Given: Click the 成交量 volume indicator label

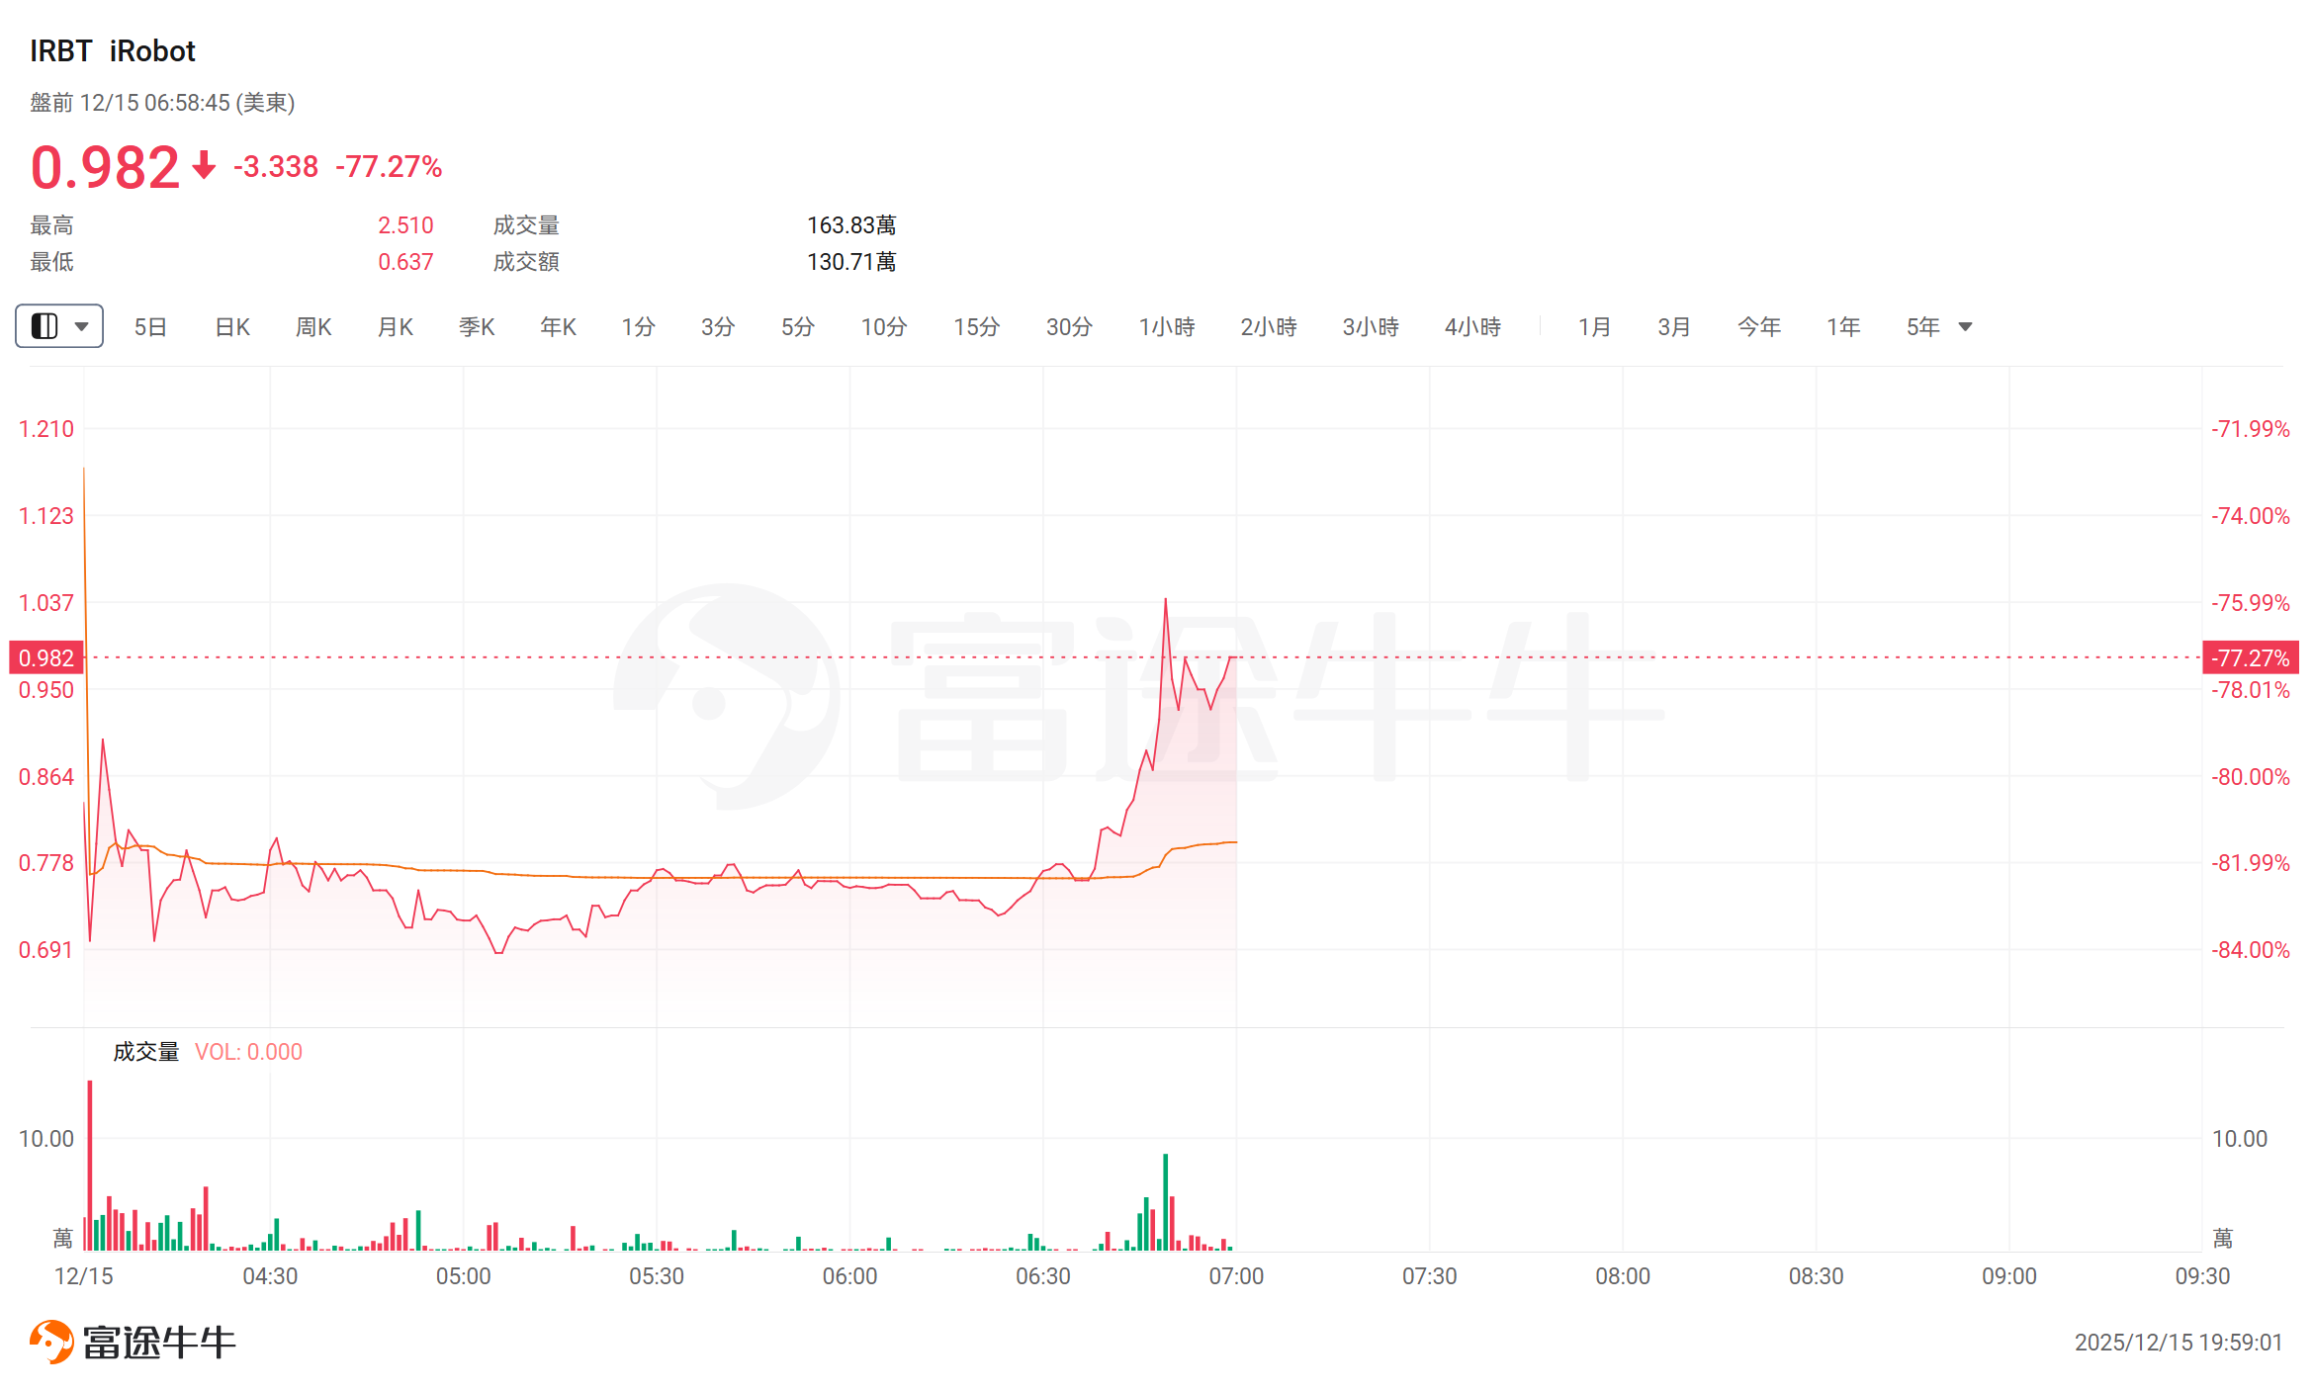Looking at the screenshot, I should [146, 1052].
